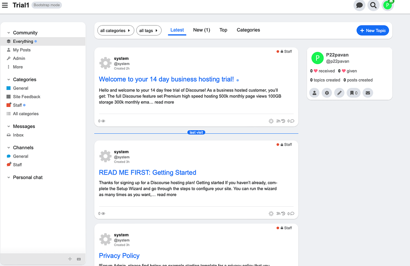Open the hamburger sidebar menu
The height and width of the screenshot is (266, 410).
tap(5, 5)
